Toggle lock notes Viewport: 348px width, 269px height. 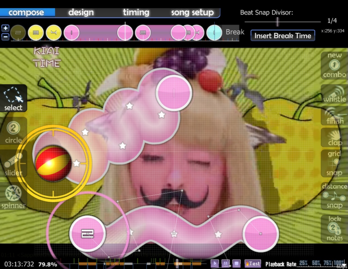(334, 229)
